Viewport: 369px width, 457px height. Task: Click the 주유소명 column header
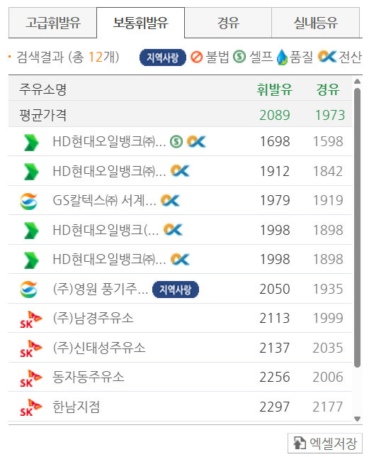click(x=43, y=89)
